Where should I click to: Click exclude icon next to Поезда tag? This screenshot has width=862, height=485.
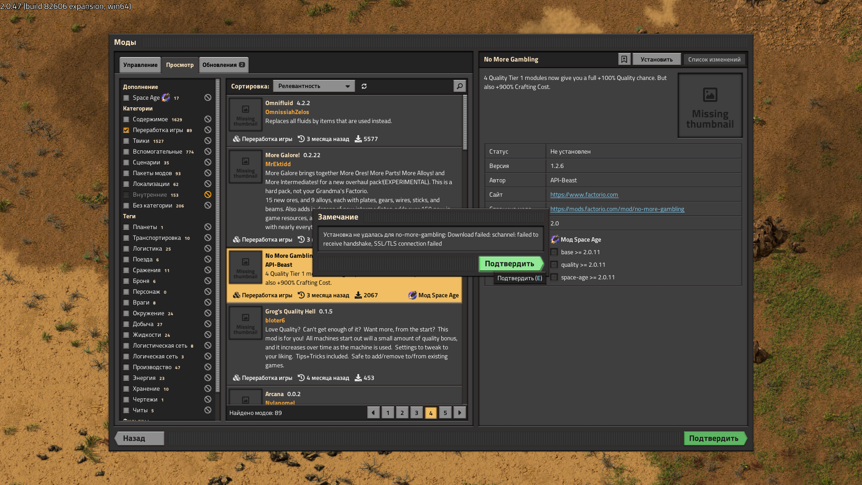point(208,259)
